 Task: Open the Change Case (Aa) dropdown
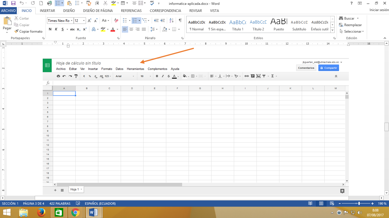tap(105, 20)
